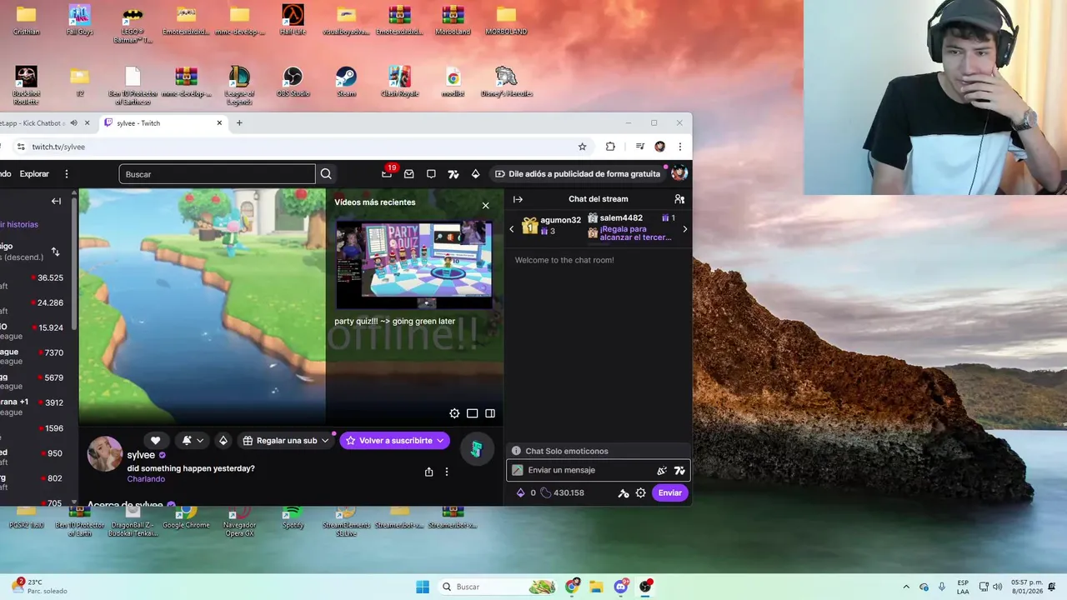The height and width of the screenshot is (600, 1067).
Task: Open the OBS Studio desktop shortcut
Action: pos(293,82)
